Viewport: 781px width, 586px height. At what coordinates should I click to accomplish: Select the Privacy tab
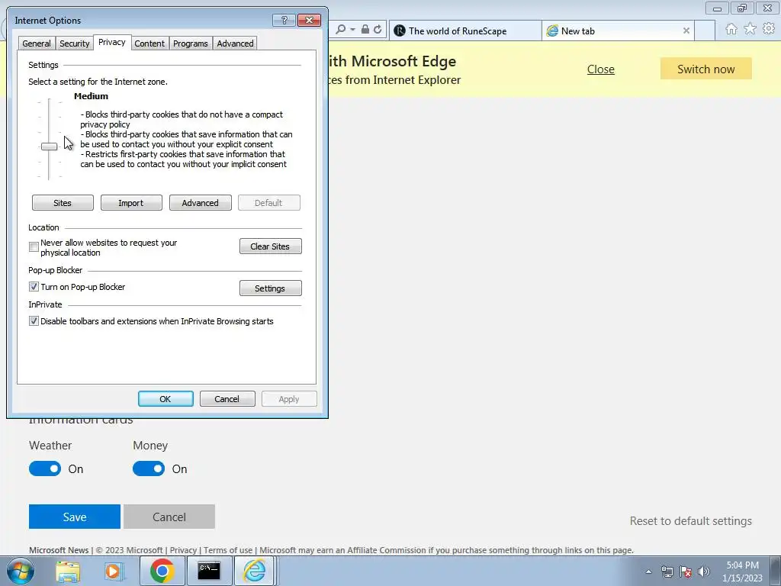(112, 43)
